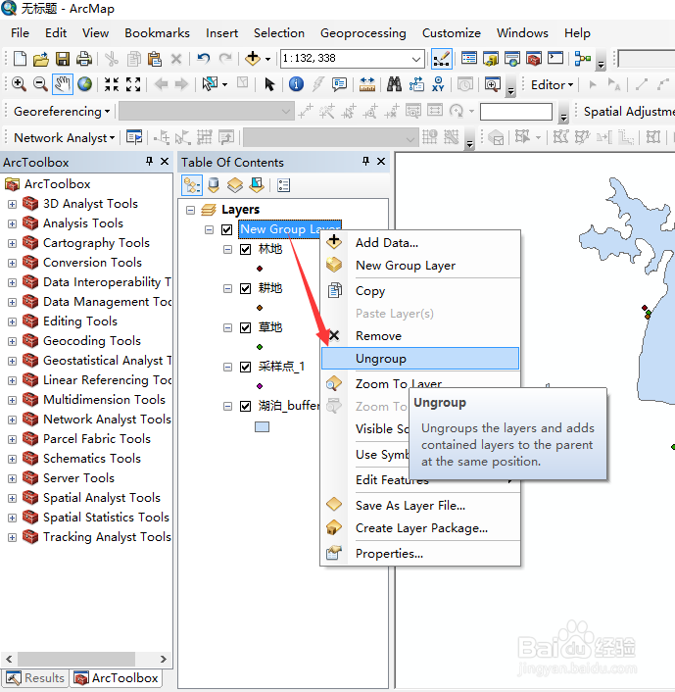The width and height of the screenshot is (675, 692).
Task: Switch to List By Visibility view
Action: click(x=235, y=185)
